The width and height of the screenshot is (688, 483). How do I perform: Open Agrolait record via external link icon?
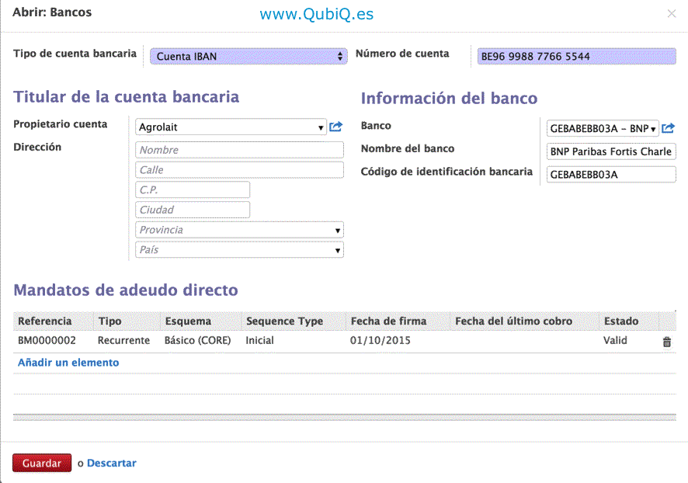click(336, 127)
